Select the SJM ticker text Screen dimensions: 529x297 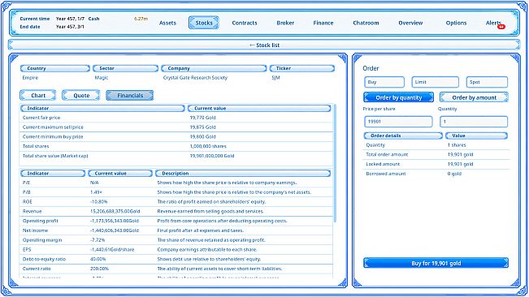pos(275,78)
